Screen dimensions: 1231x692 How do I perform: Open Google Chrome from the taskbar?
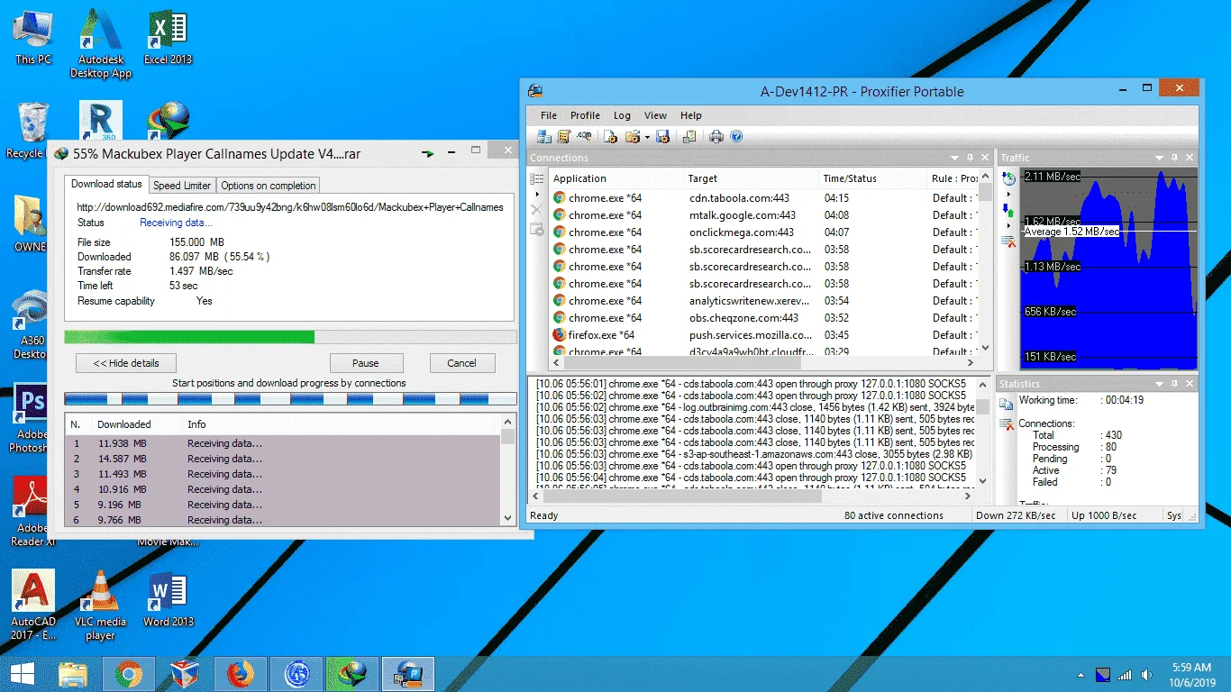tap(128, 674)
